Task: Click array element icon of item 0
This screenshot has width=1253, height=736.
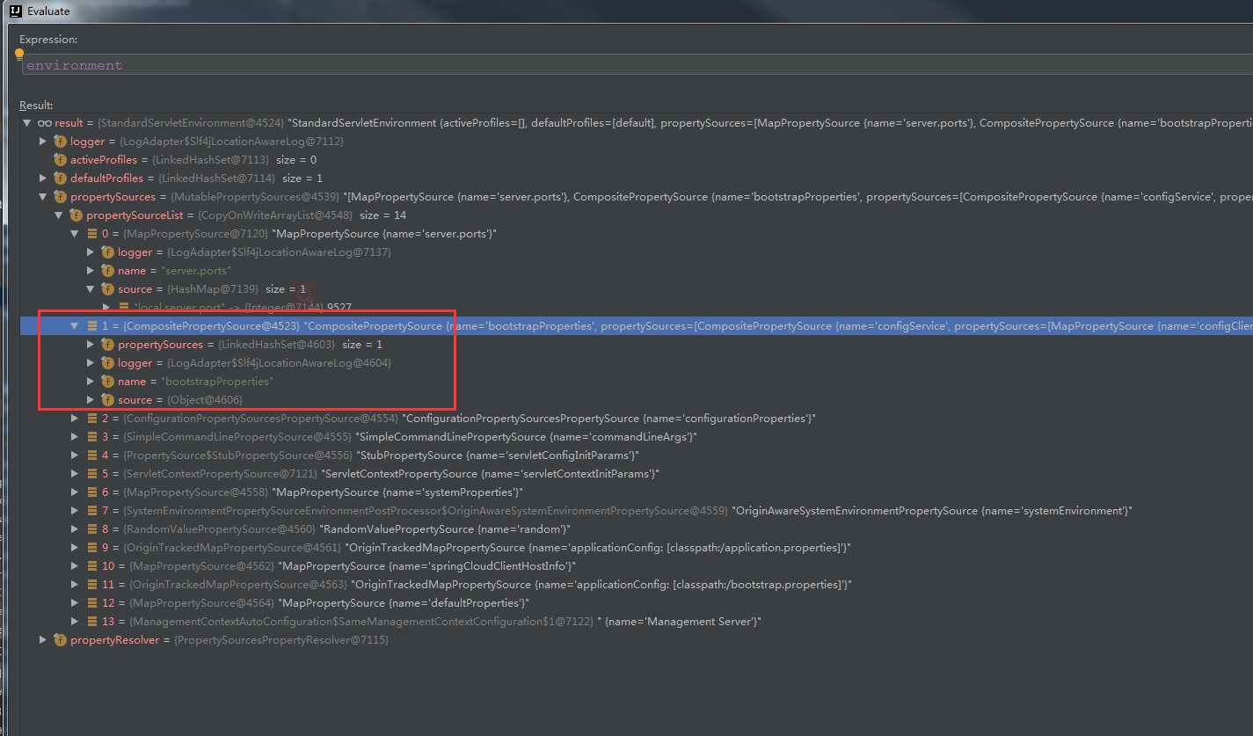Action: [92, 234]
